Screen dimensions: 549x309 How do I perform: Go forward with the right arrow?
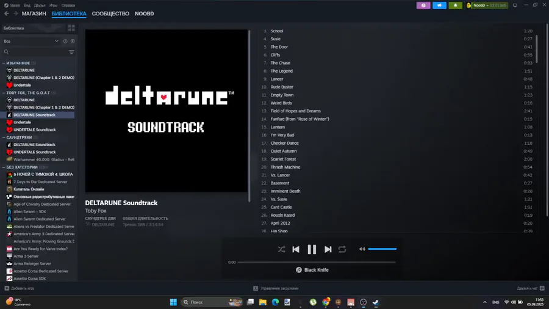tap(16, 13)
